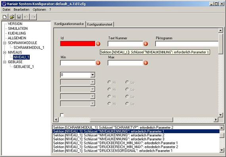
Task: Click the New file toolbar icon
Action: click(x=5, y=17)
